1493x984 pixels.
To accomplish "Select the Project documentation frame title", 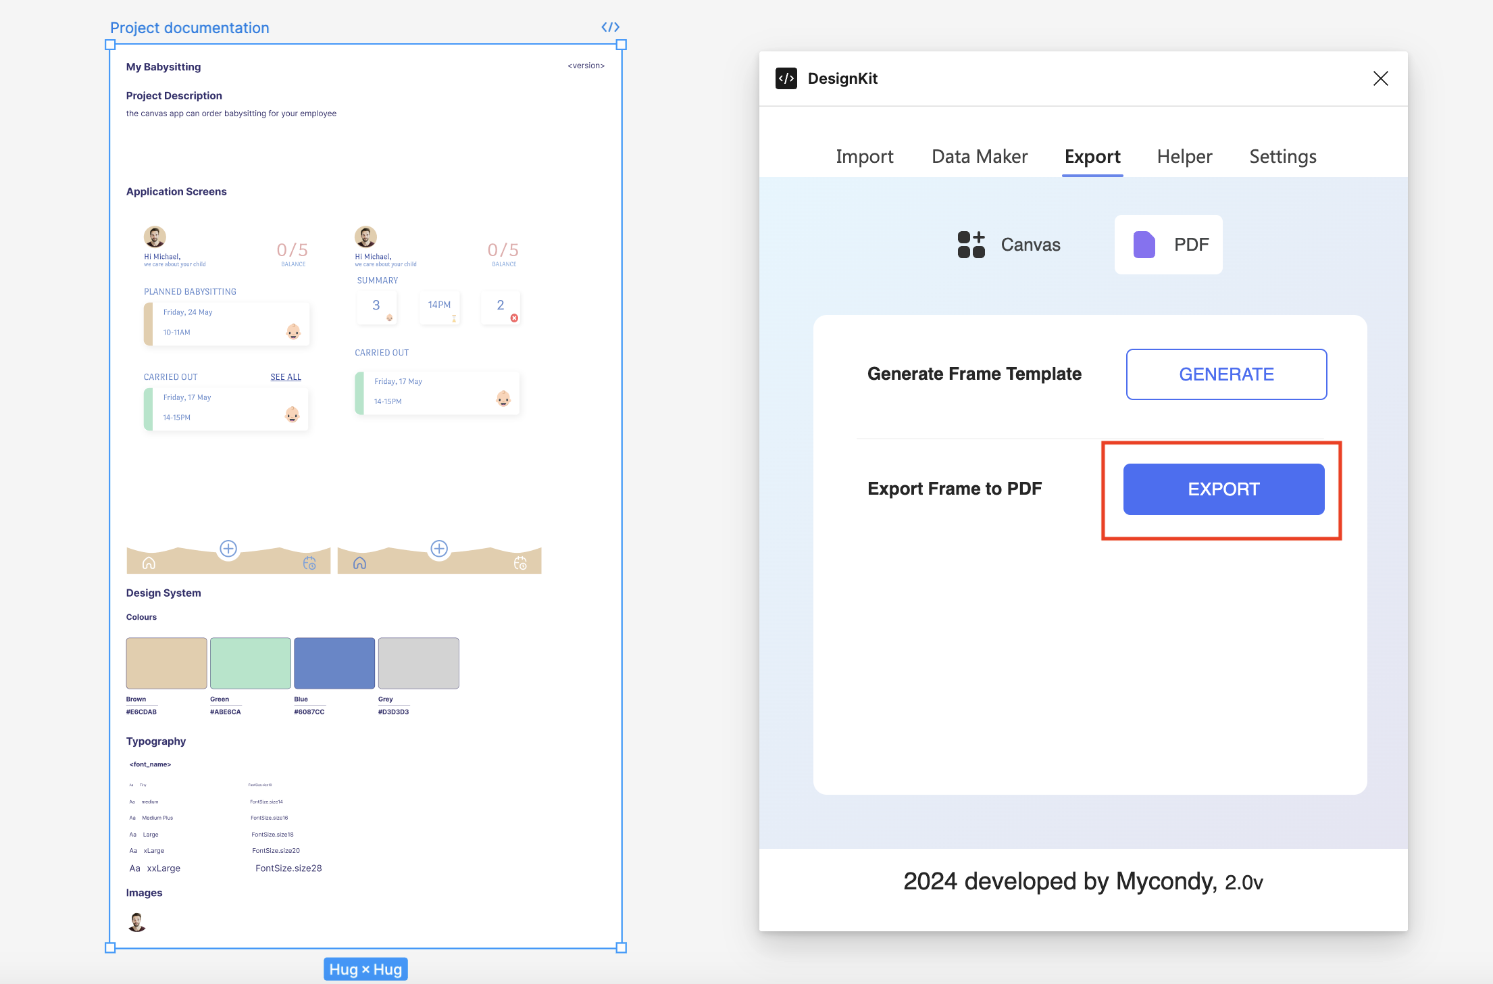I will pos(190,28).
